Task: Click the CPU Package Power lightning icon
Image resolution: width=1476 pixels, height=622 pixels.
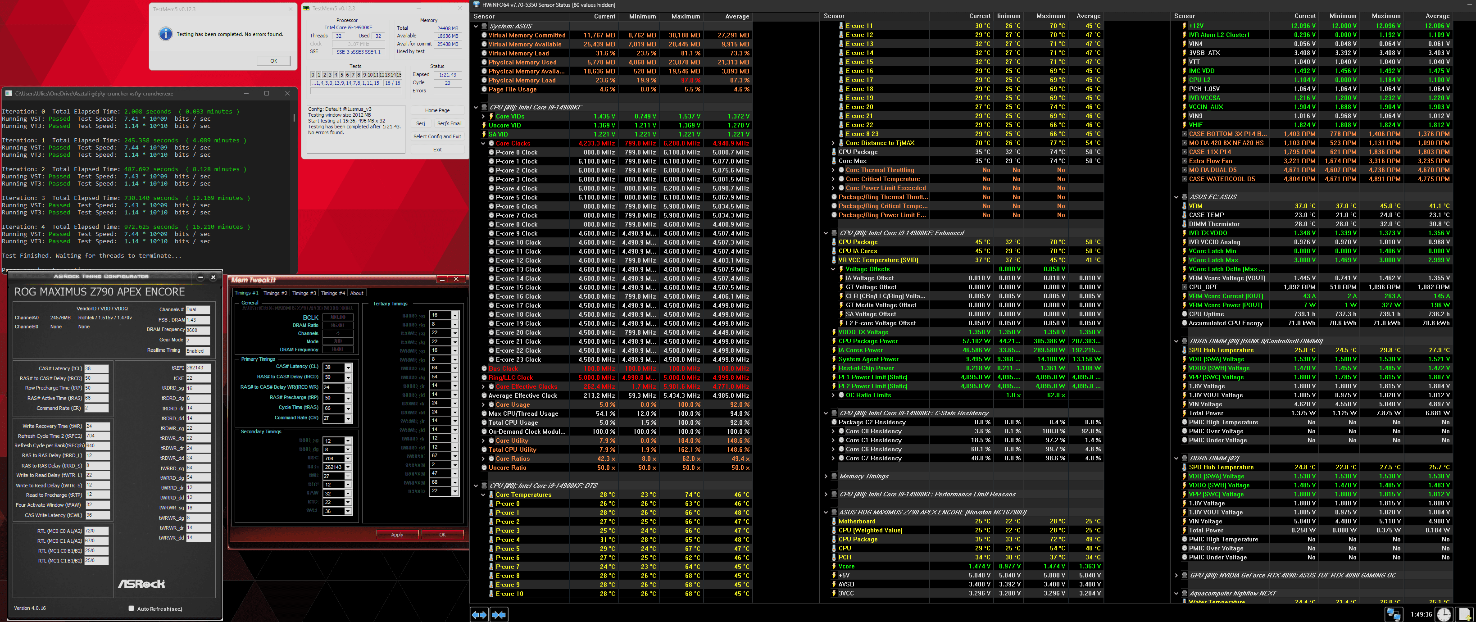Action: pos(834,341)
